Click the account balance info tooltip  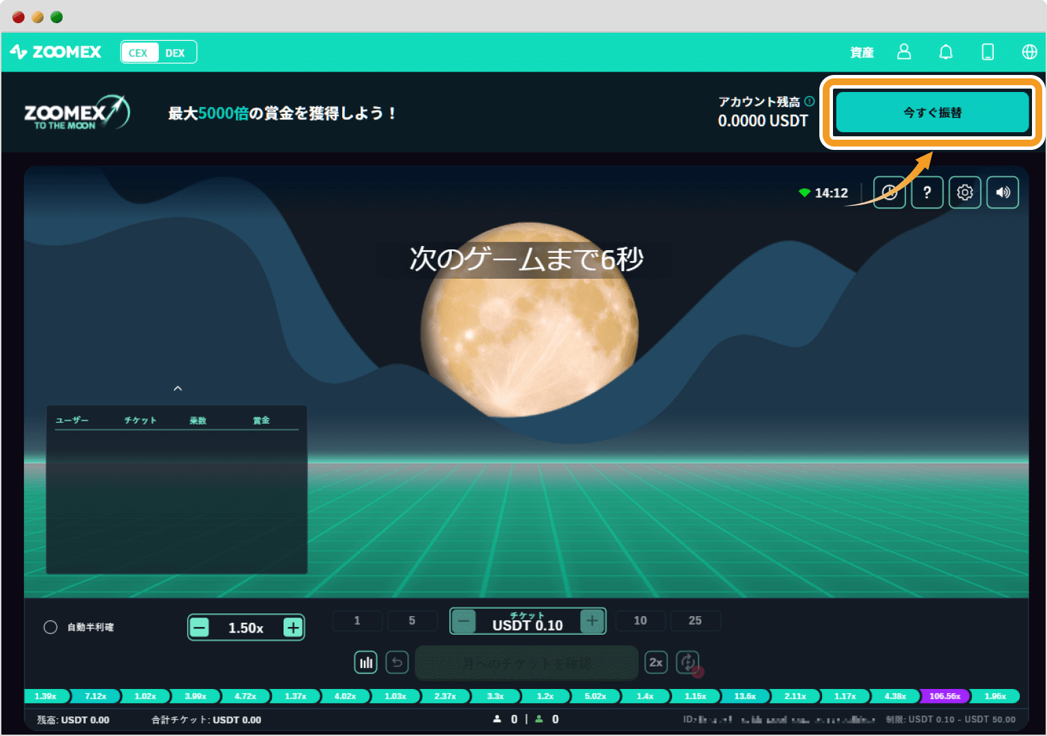point(810,101)
